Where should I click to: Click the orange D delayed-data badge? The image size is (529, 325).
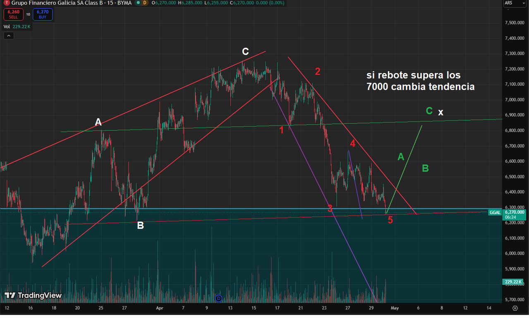(x=145, y=3)
